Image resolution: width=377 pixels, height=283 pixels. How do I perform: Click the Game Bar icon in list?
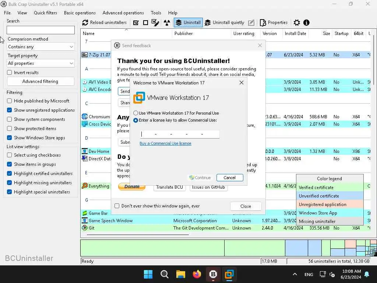pyautogui.click(x=85, y=213)
